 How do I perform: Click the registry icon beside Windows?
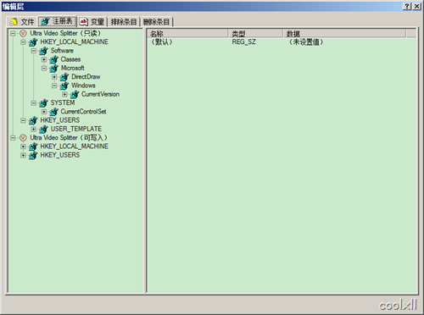pos(64,86)
